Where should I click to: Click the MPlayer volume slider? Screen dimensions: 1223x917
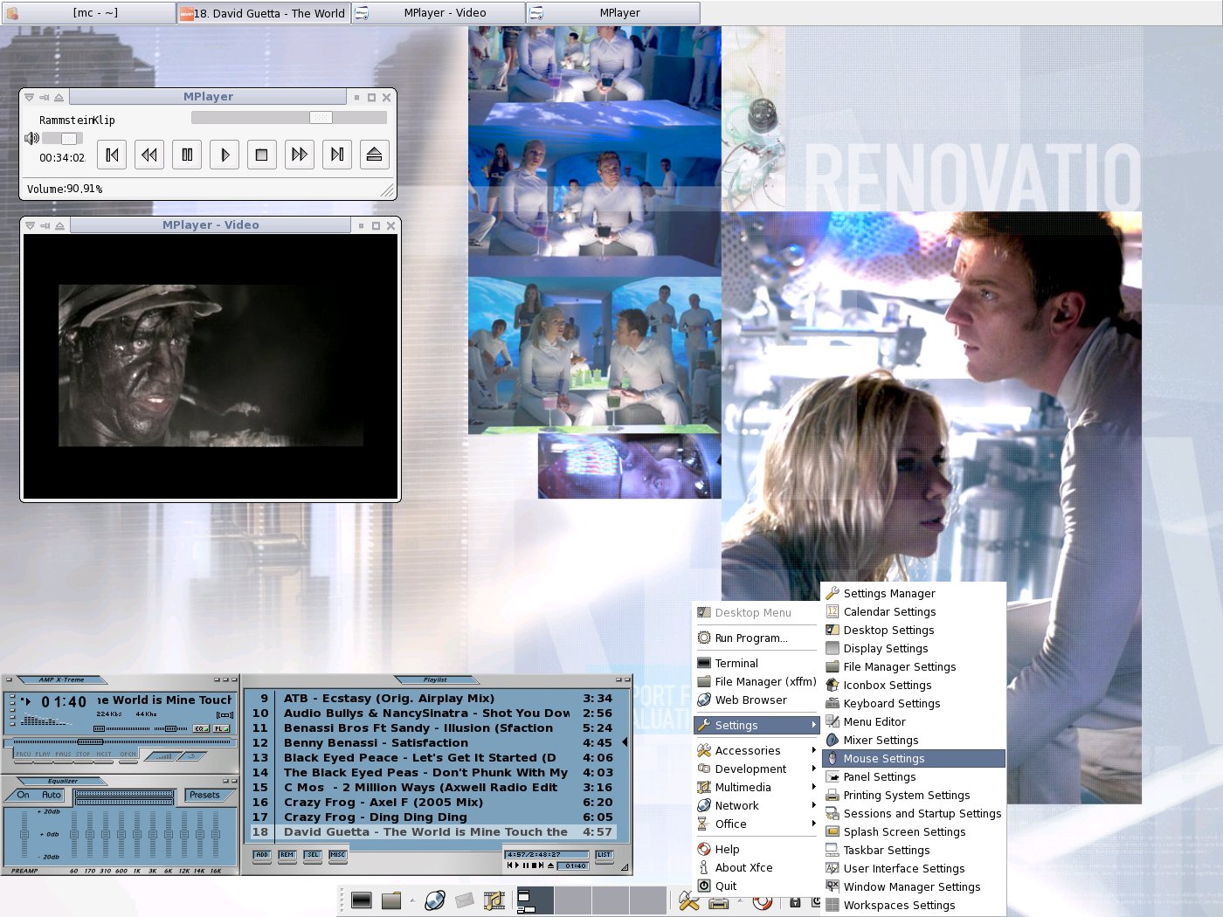tap(62, 138)
